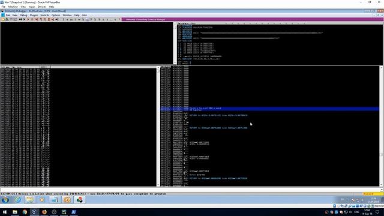Open Immunity Debugger File menu

8,15
